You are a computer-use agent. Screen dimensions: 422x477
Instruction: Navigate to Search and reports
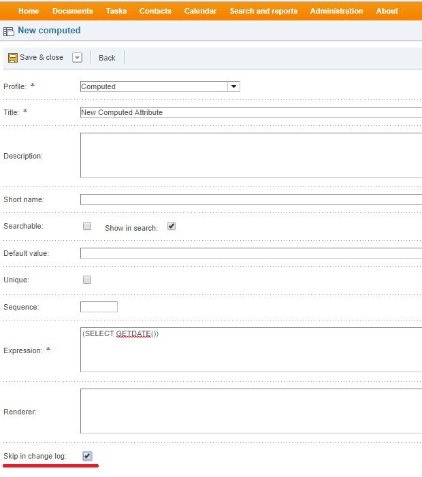click(263, 11)
